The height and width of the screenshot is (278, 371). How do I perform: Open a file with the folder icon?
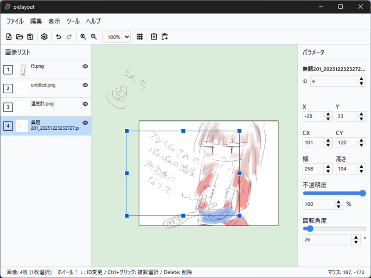[19, 37]
